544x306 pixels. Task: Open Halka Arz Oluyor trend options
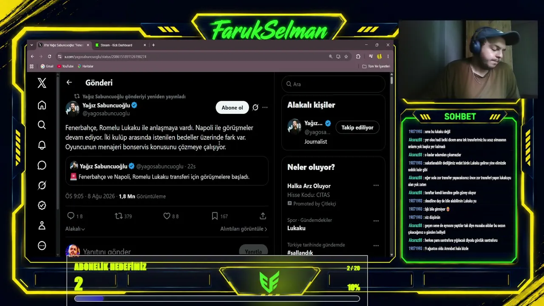376,186
